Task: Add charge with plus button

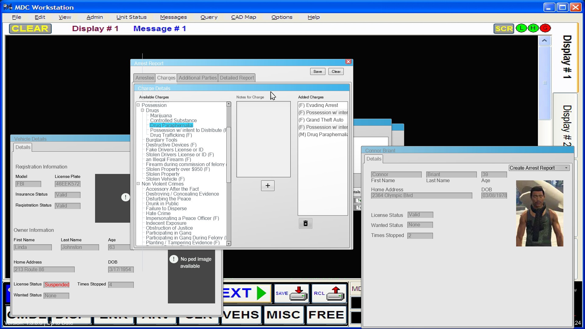Action: pyautogui.click(x=268, y=186)
